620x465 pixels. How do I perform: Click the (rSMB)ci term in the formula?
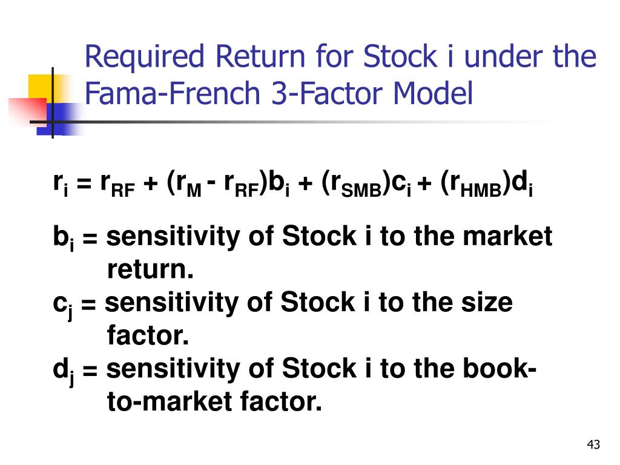click(366, 184)
